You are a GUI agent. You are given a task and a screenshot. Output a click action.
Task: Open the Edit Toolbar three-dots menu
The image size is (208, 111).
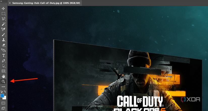[3, 87]
